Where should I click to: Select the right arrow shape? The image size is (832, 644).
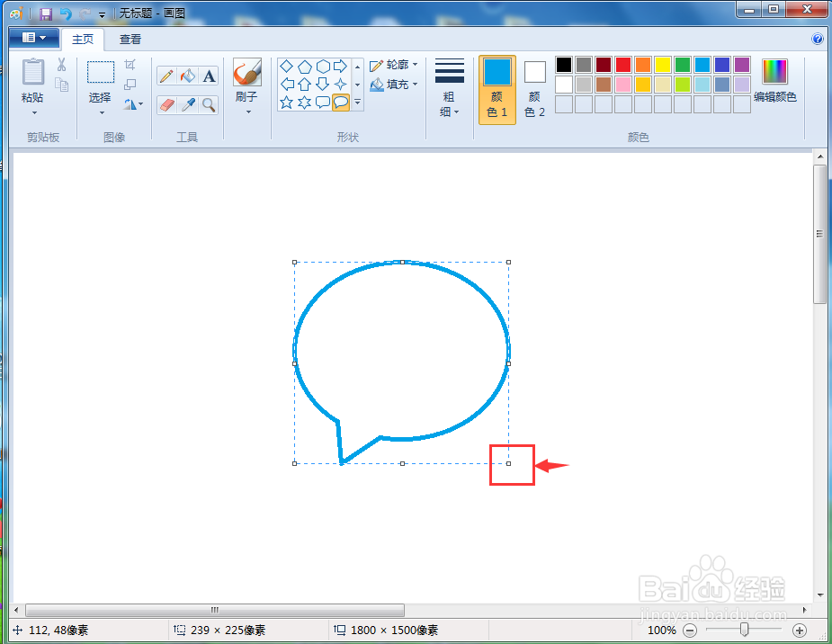pyautogui.click(x=340, y=67)
